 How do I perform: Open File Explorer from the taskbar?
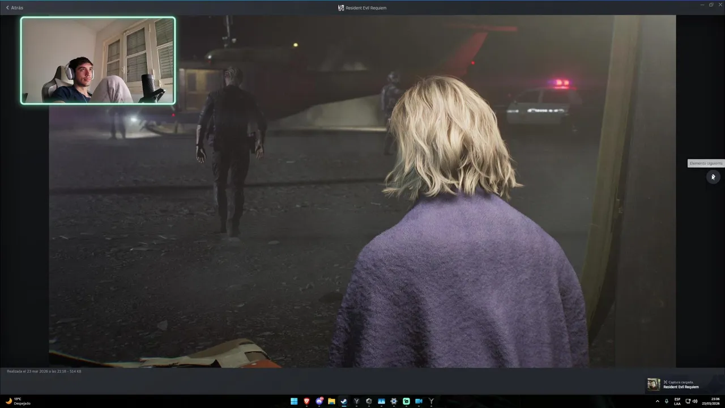click(x=331, y=401)
